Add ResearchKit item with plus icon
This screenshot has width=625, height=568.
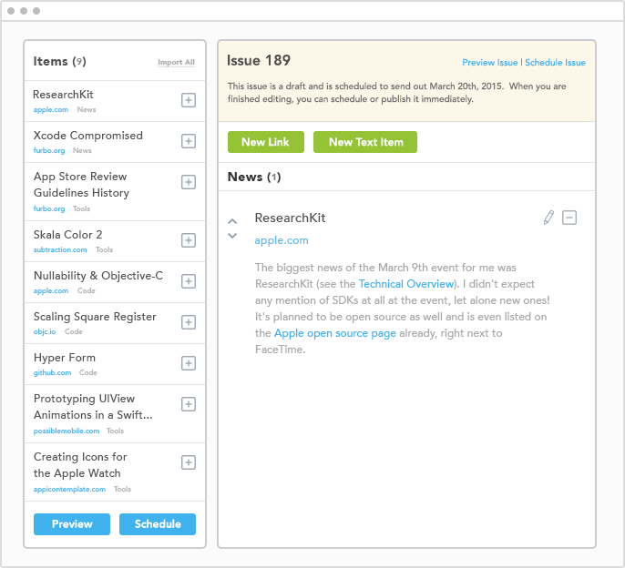click(189, 100)
